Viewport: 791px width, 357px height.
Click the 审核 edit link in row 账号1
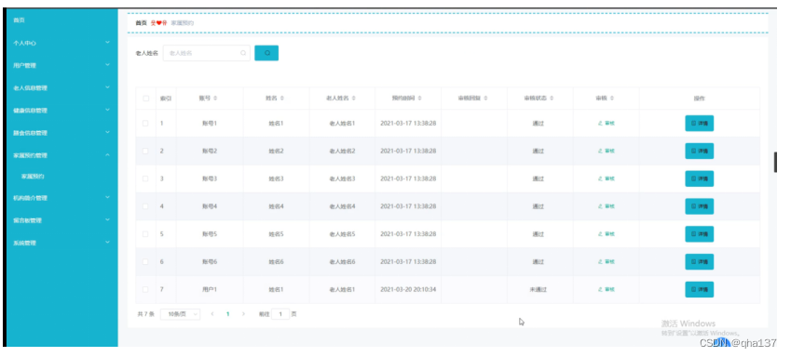607,124
